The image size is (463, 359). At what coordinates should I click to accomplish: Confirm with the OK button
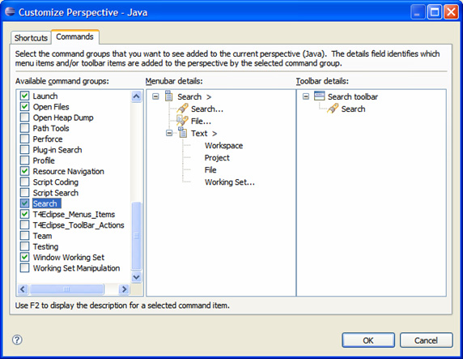pyautogui.click(x=368, y=340)
